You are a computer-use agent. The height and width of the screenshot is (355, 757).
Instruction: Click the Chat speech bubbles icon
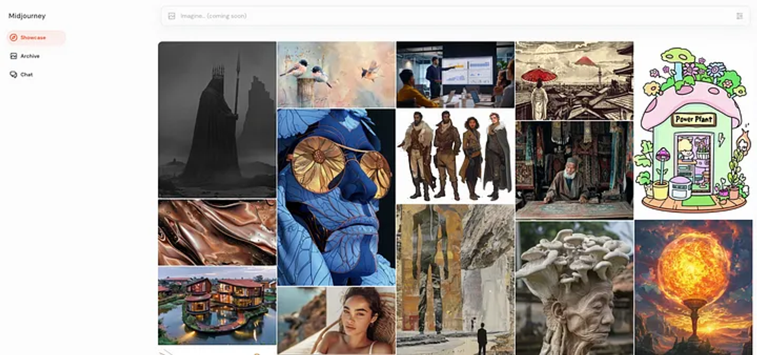14,75
